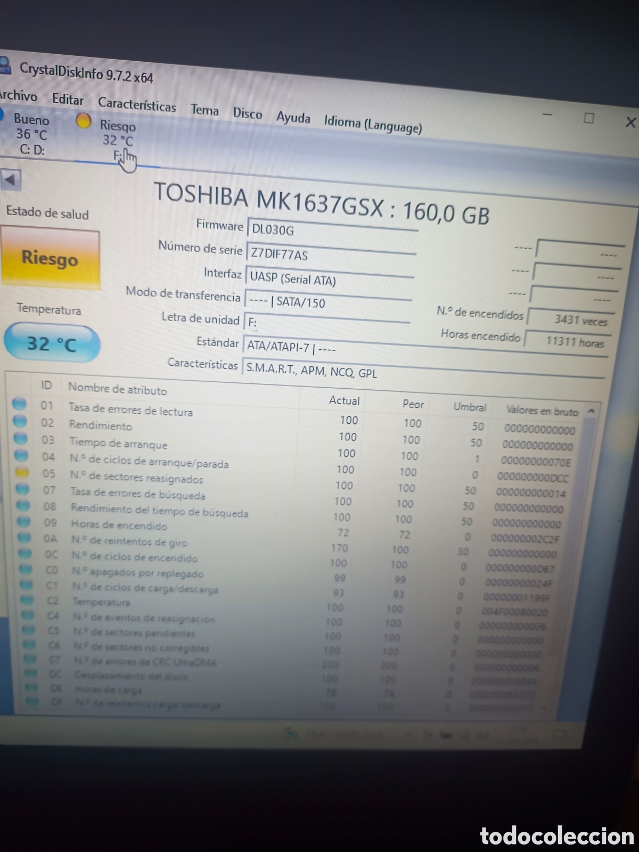Click blue status dot for attribute 03
Viewport: 639px width, 852px height.
pos(21,438)
